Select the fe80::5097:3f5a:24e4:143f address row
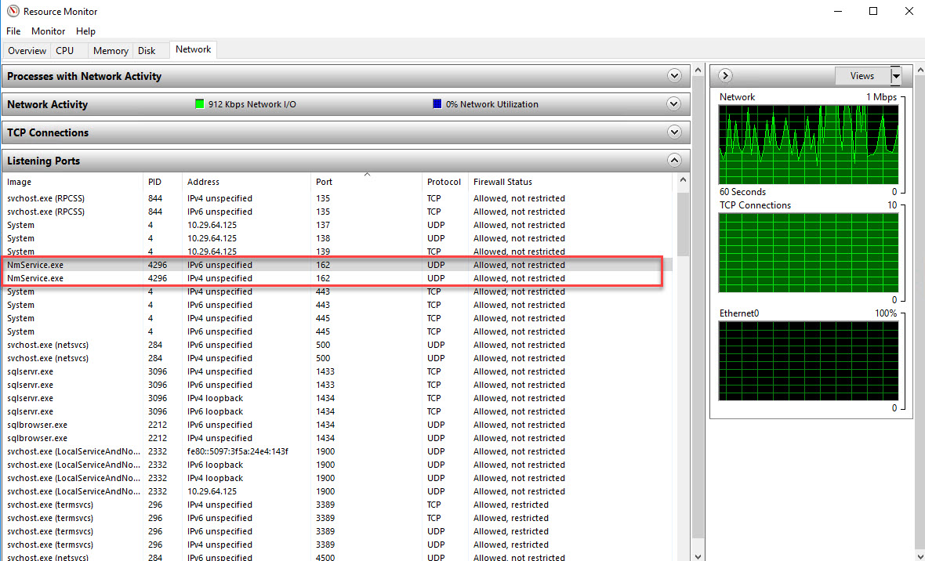Viewport: 925px width, 561px height. (x=337, y=451)
